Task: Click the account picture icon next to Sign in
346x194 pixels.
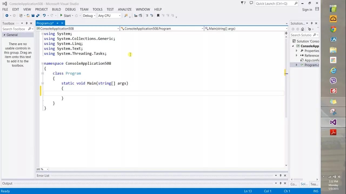Action: click(317, 9)
